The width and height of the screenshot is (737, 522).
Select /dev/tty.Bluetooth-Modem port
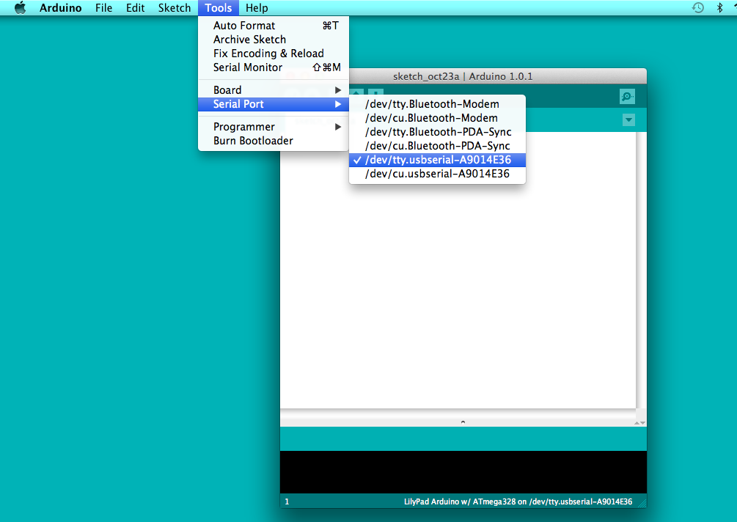(x=437, y=104)
